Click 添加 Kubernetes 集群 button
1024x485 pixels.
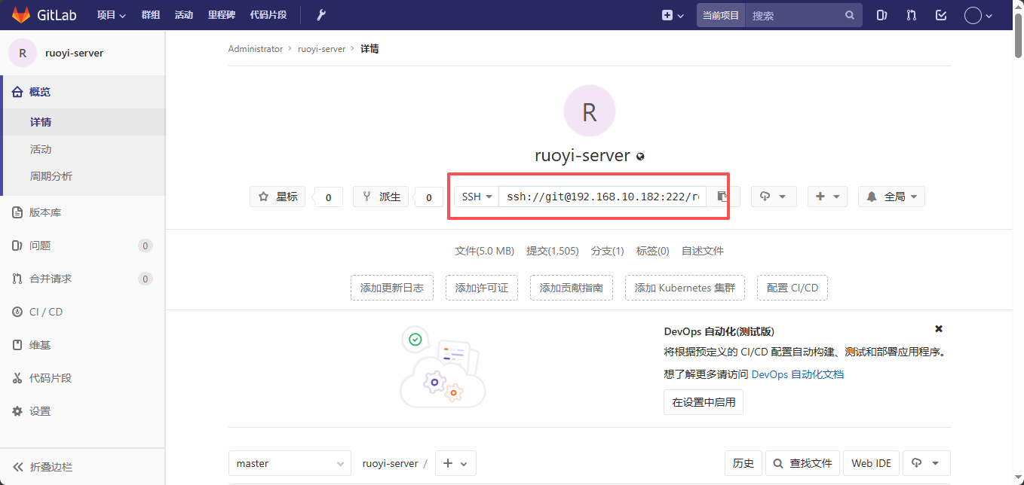tap(685, 288)
